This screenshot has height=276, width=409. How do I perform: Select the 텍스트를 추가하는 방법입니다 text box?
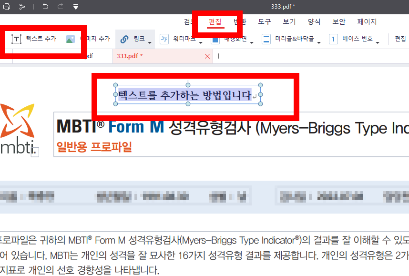186,94
